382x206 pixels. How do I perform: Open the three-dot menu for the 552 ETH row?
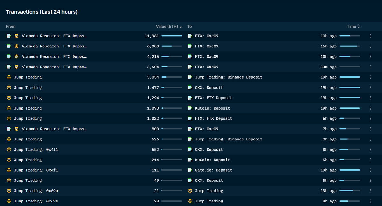[x=371, y=149]
